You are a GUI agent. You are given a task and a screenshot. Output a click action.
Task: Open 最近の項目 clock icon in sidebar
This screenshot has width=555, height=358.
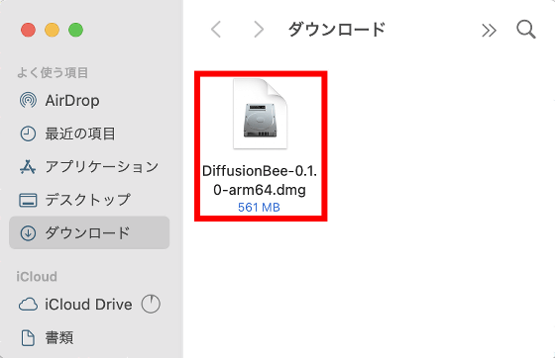click(x=28, y=134)
